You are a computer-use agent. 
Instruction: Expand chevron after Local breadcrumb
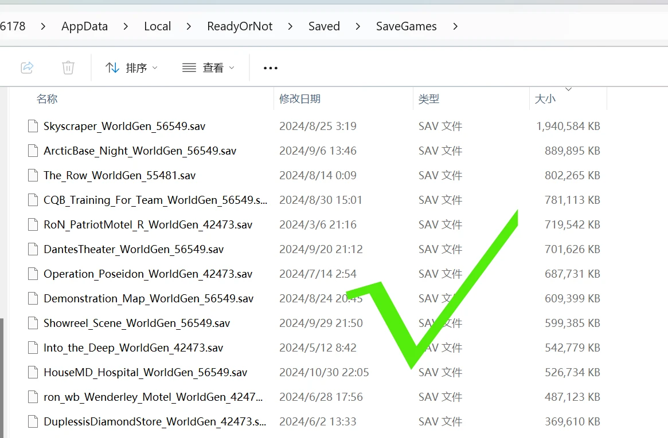point(189,26)
